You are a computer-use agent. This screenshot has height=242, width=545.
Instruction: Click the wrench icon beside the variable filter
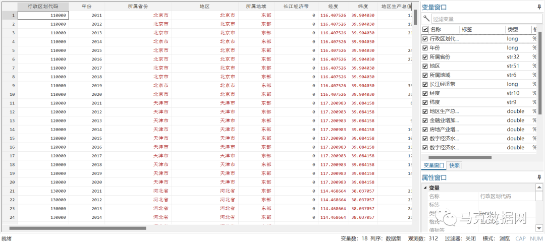pyautogui.click(x=426, y=18)
